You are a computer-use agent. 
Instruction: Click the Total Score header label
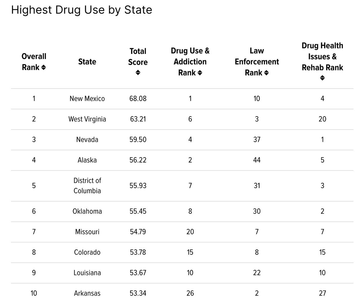coord(138,56)
